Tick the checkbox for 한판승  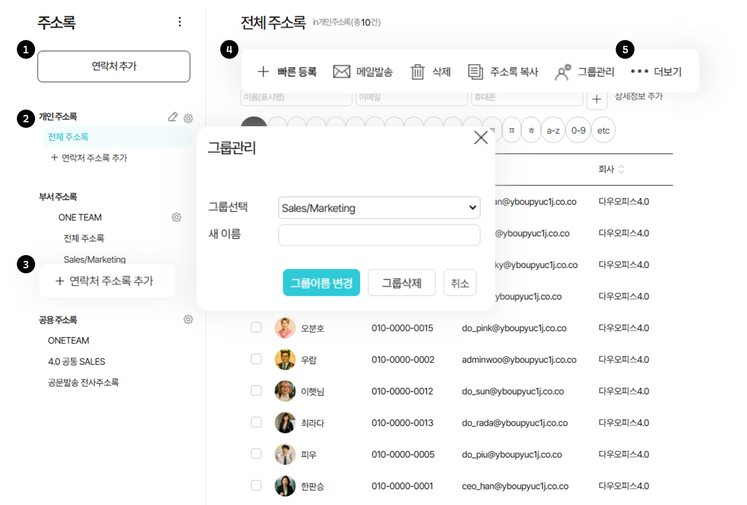click(256, 485)
